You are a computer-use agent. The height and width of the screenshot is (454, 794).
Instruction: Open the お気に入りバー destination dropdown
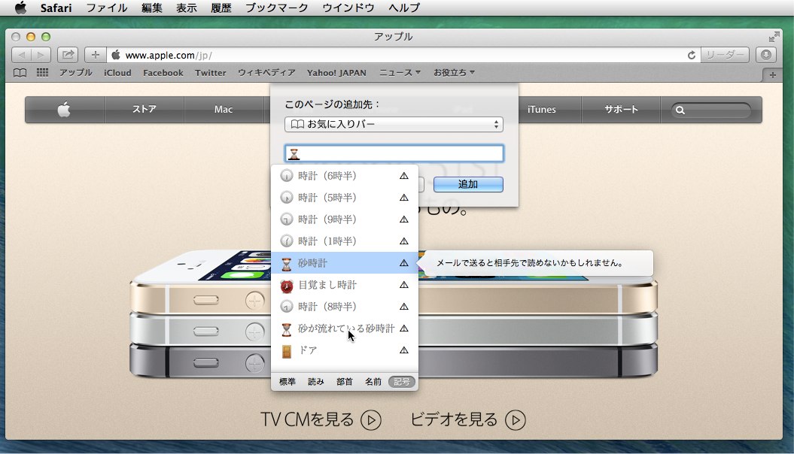point(394,124)
